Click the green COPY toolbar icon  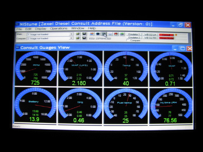click(x=122, y=34)
